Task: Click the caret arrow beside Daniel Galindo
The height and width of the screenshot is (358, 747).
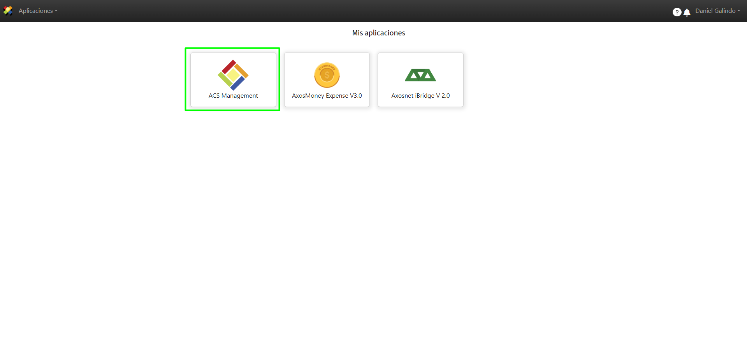Action: click(739, 11)
